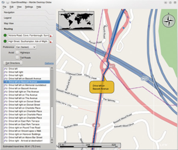Open the Map View panel tab

(x=9, y=23)
